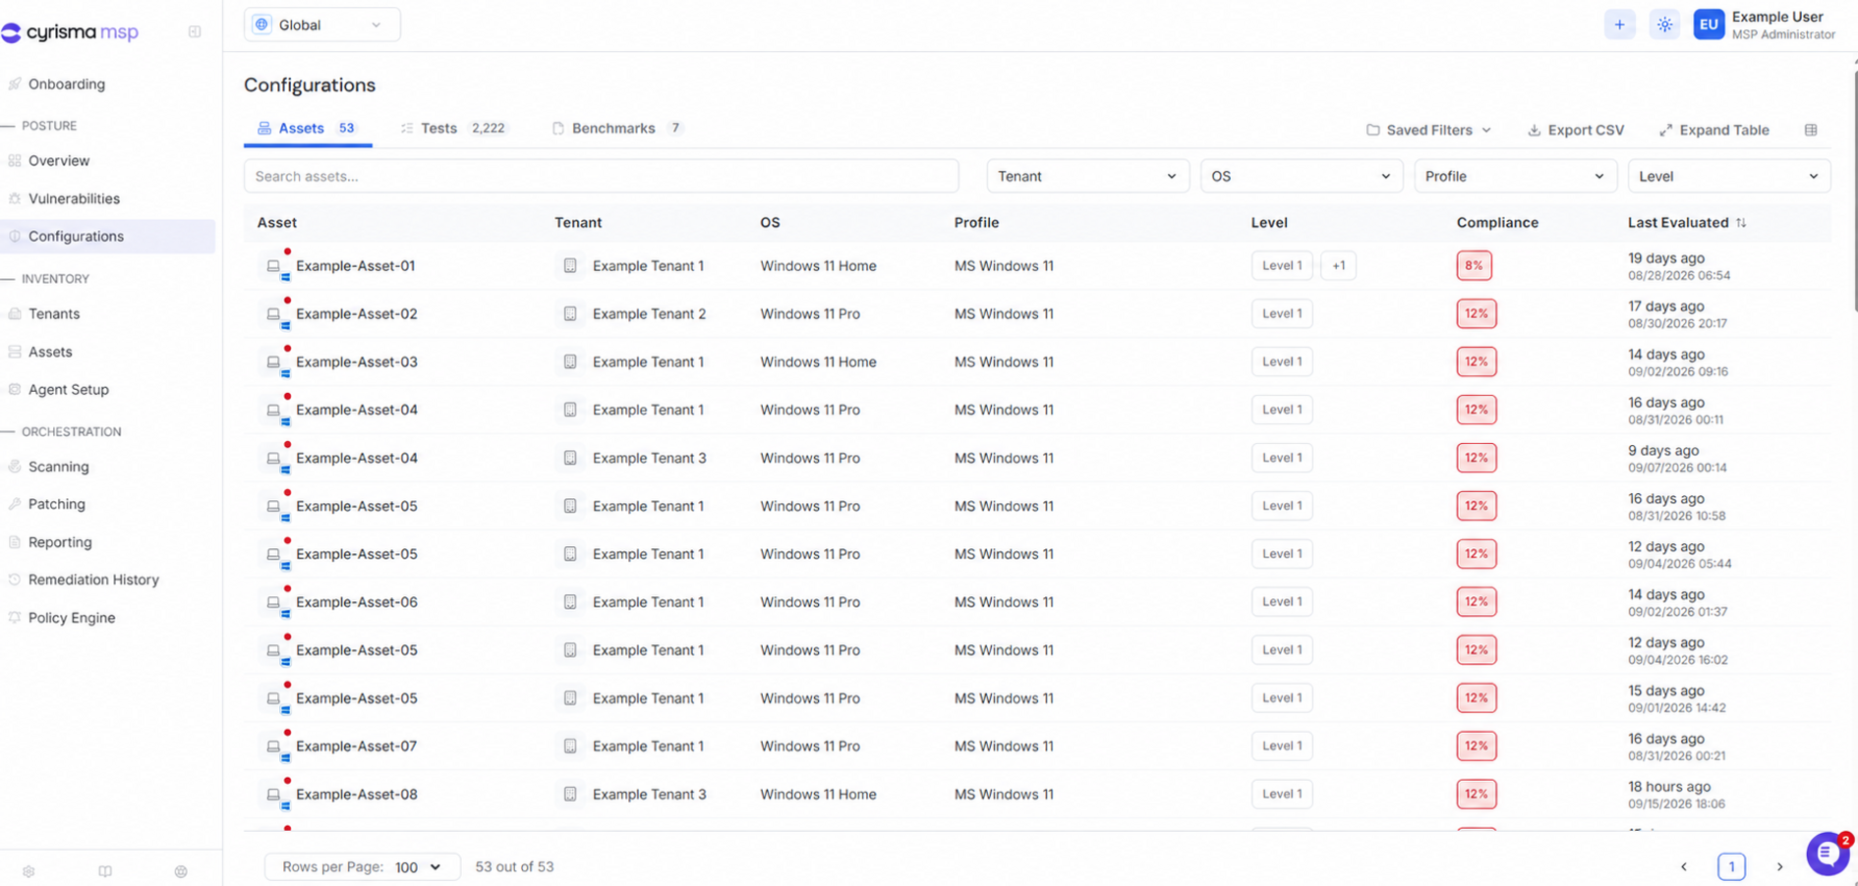The image size is (1858, 886).
Task: Click the settings gear at sidebar bottom
Action: point(29,871)
